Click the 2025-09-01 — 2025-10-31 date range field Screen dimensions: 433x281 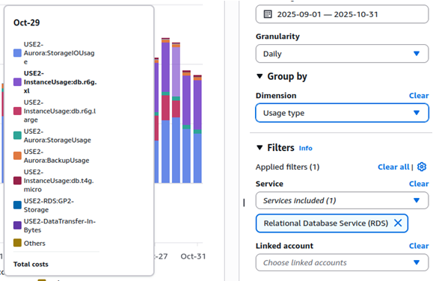(342, 14)
